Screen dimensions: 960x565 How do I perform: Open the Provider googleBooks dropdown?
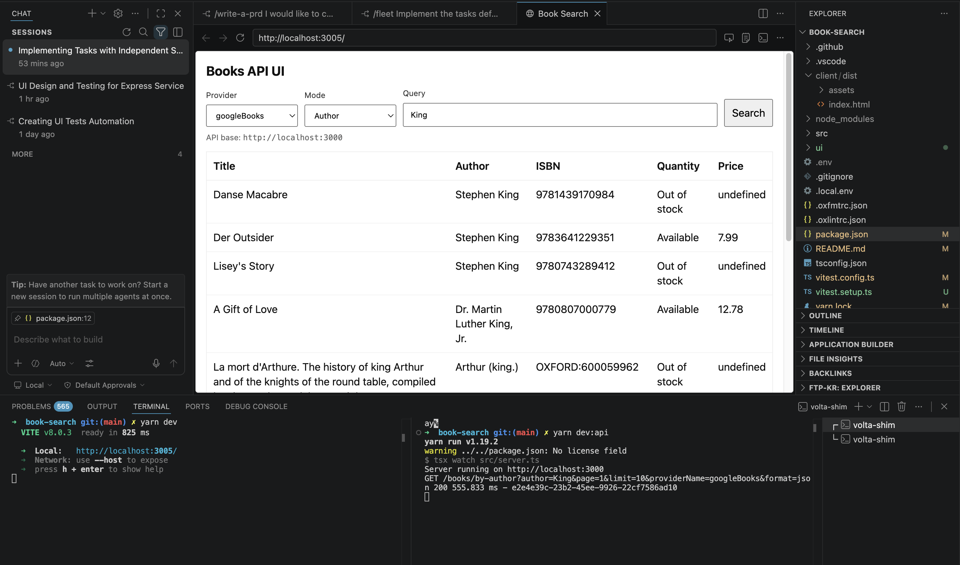coord(252,116)
